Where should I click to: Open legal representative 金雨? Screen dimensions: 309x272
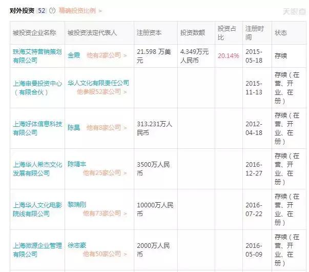74,55
